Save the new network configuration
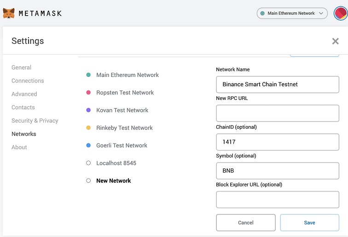Image resolution: width=348 pixels, height=237 pixels. point(309,223)
